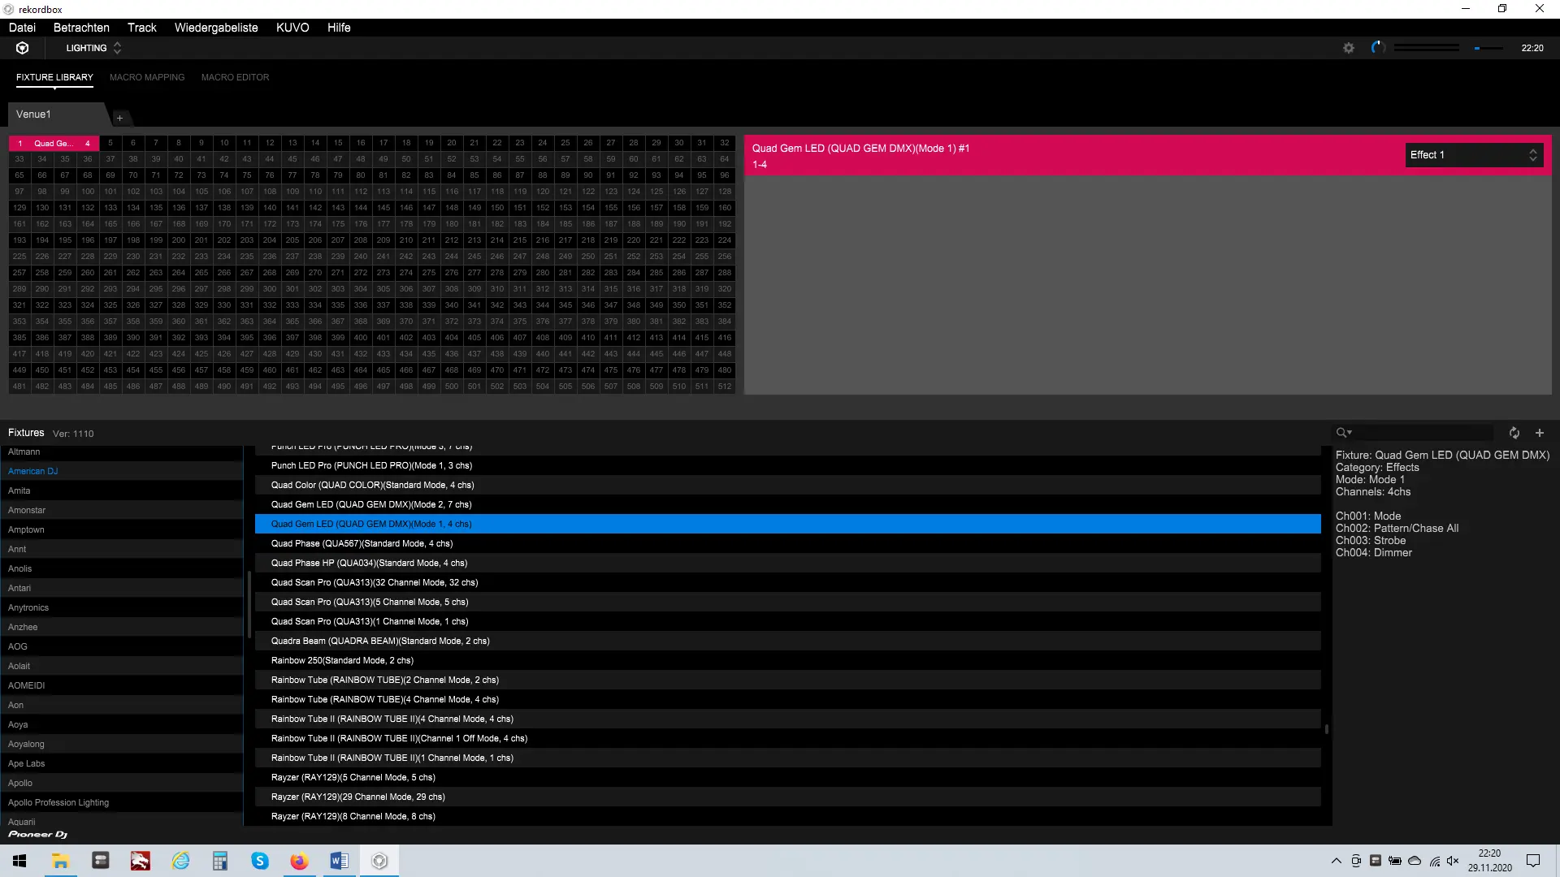Click the refresh fixture library icon

1514,433
